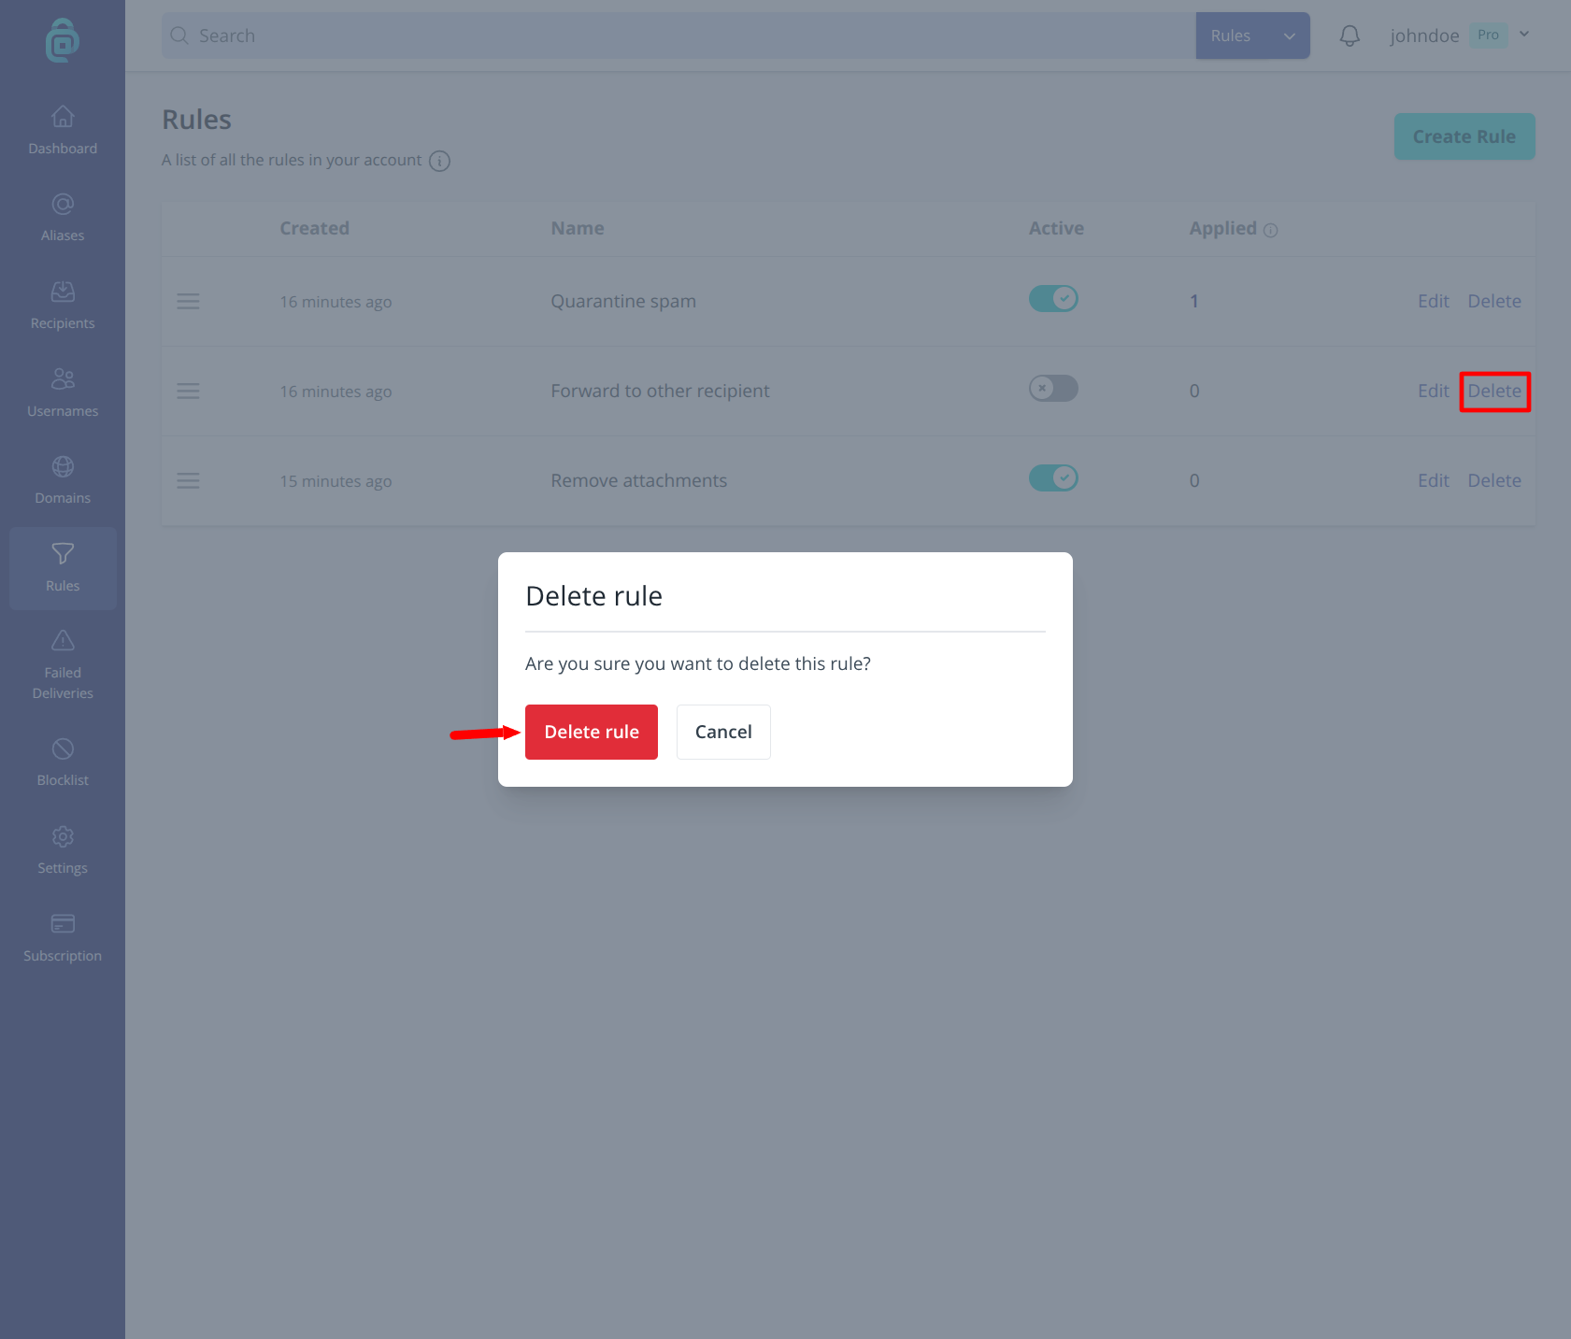This screenshot has width=1571, height=1339.
Task: Grab reorder handle of Forward to other recipient
Action: coord(188,391)
